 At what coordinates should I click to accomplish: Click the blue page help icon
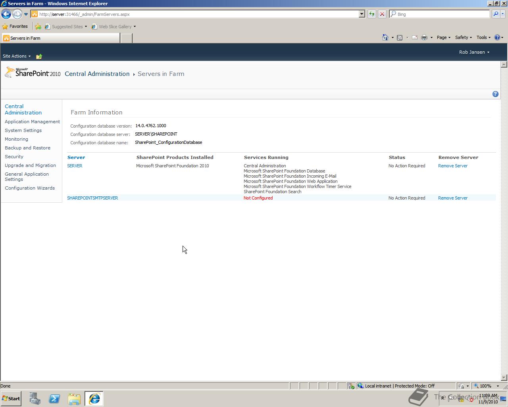[495, 94]
